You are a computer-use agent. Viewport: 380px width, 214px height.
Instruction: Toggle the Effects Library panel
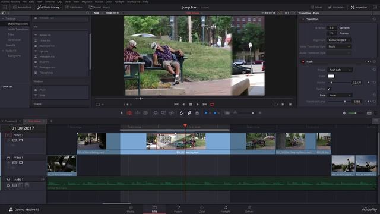pyautogui.click(x=48, y=7)
